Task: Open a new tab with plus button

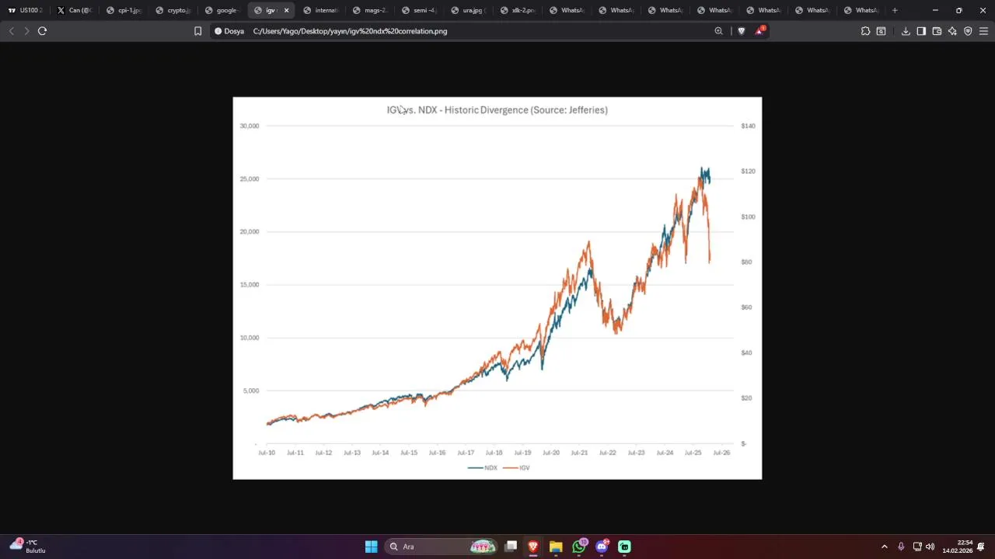Action: (895, 10)
